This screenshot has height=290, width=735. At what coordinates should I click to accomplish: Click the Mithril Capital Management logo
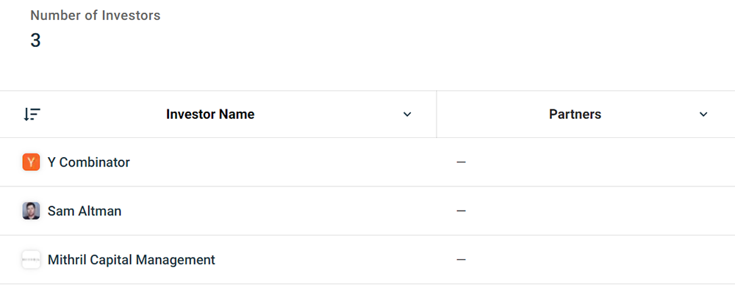(x=31, y=260)
